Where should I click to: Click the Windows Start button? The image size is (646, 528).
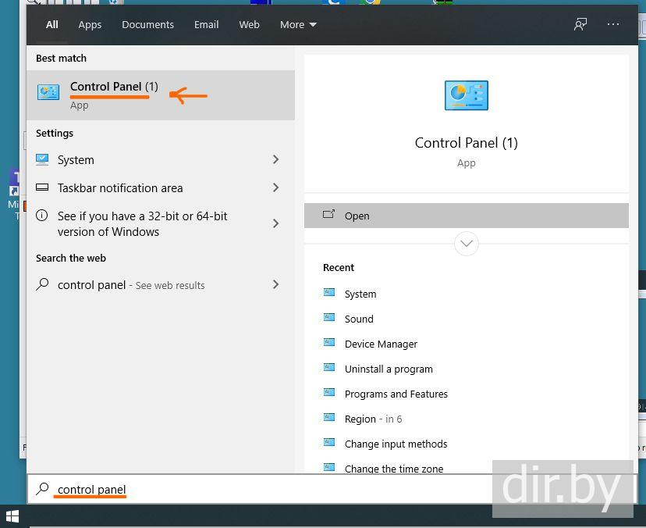12,516
